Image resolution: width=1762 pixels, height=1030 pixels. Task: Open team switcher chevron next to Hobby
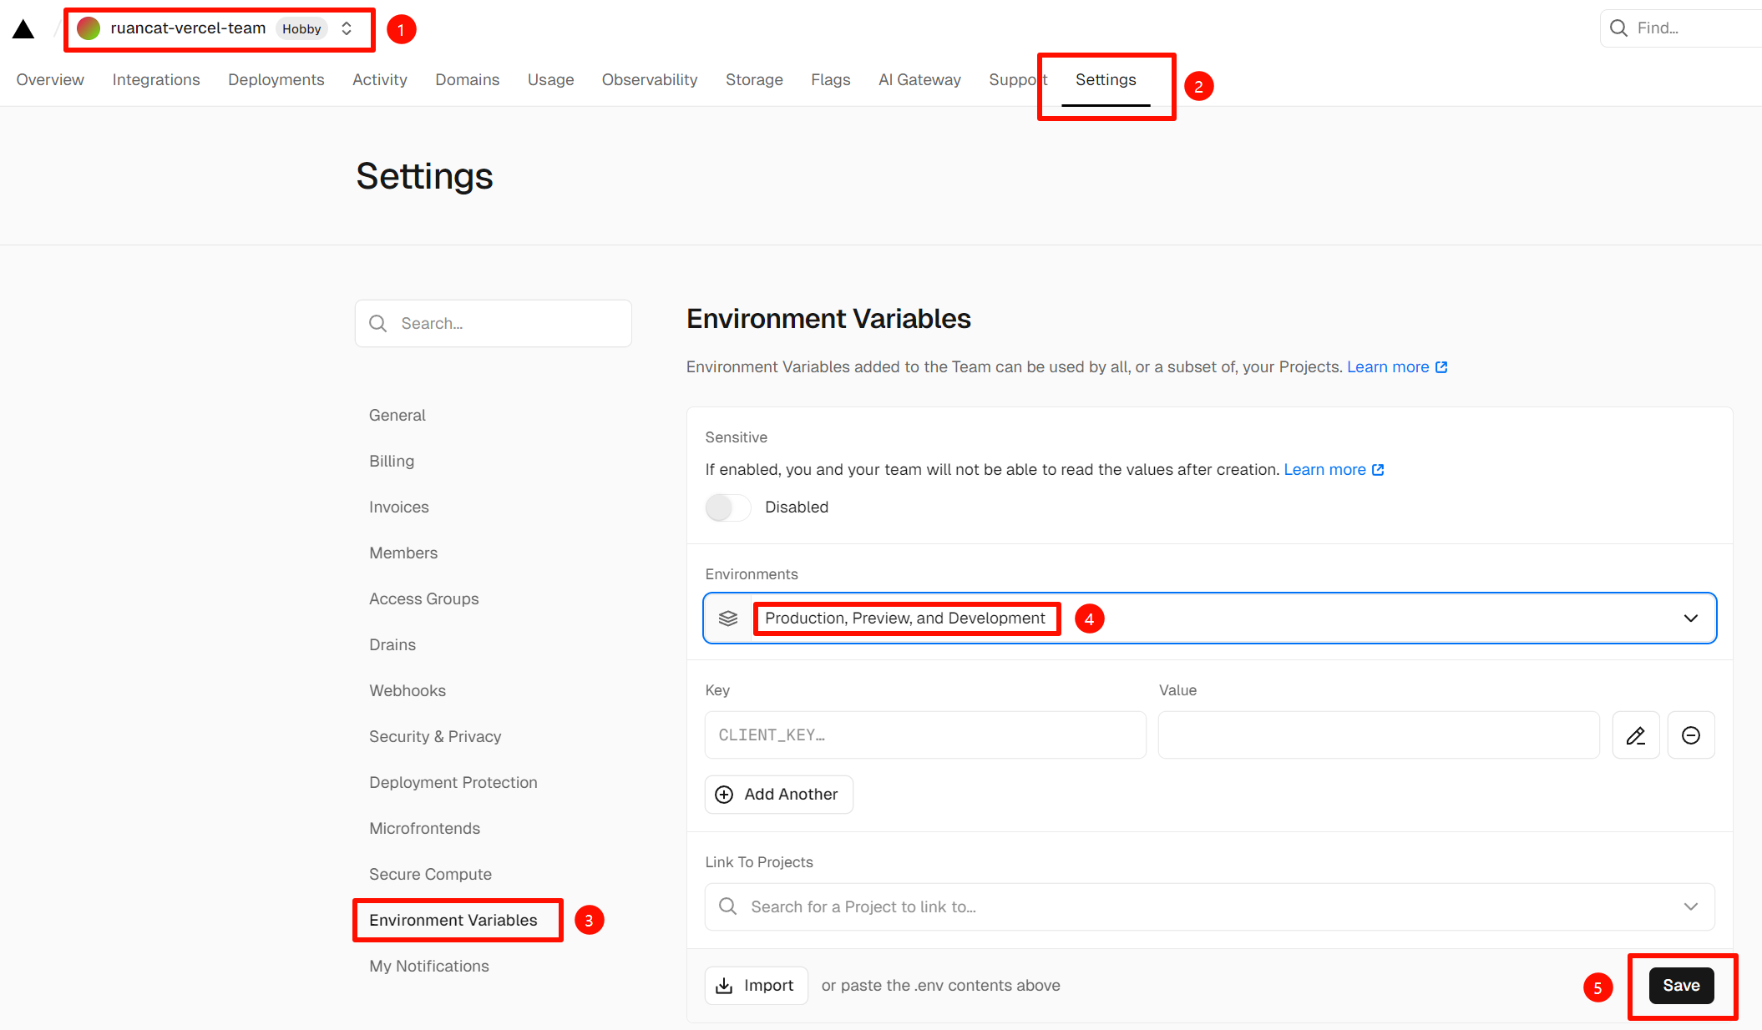coord(347,28)
